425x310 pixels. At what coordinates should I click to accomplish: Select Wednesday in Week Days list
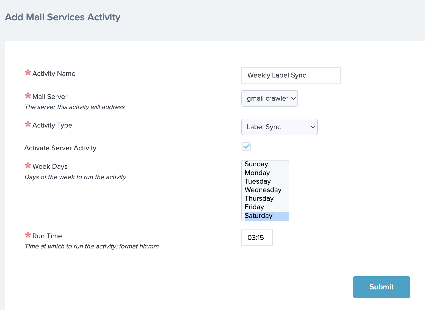(x=266, y=190)
